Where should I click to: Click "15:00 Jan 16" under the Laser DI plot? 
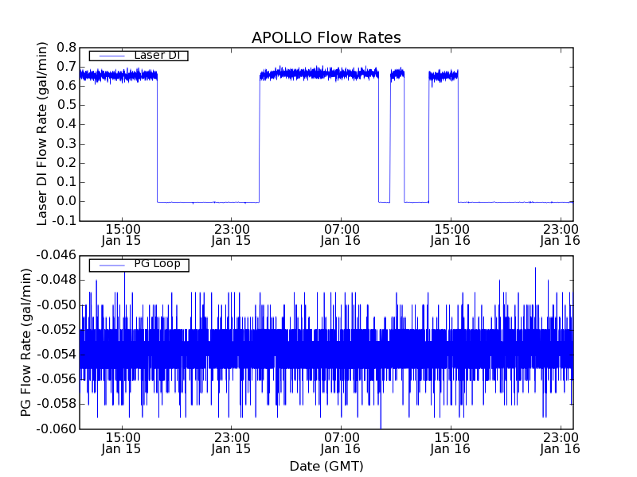(x=450, y=235)
